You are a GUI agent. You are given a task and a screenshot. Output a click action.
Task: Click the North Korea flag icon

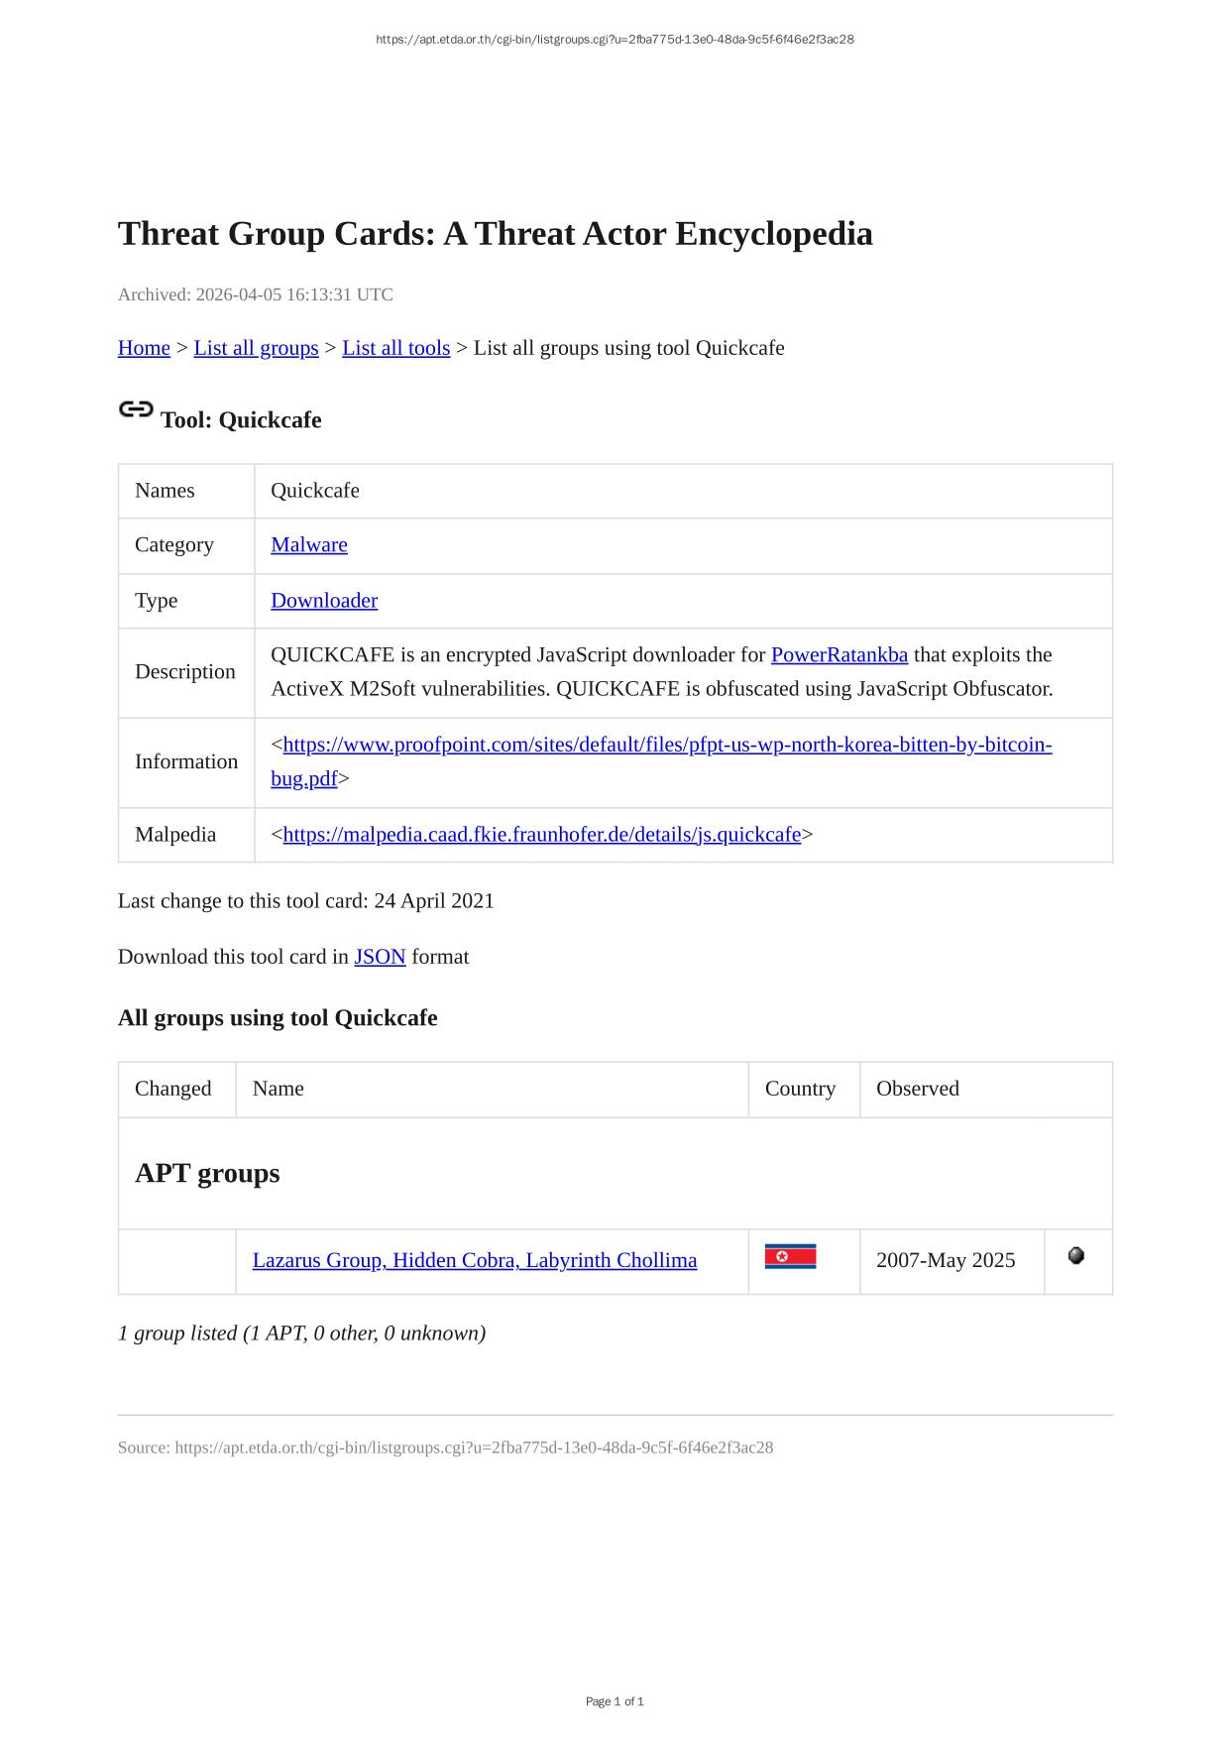790,1257
